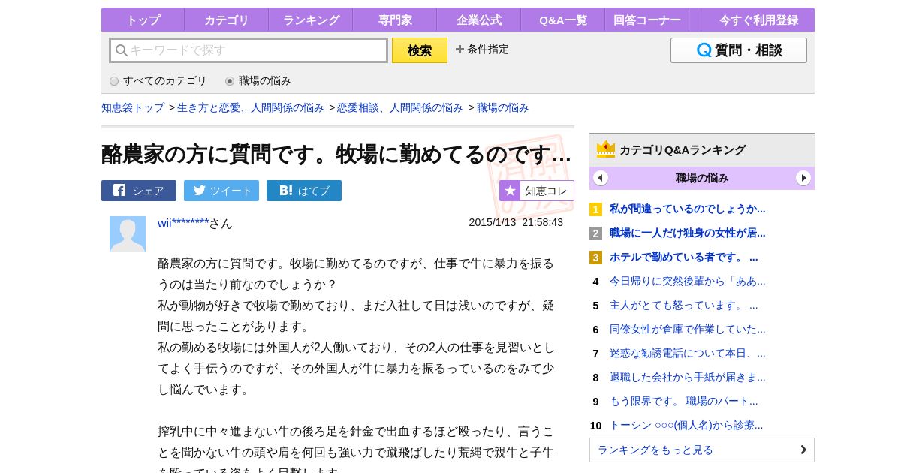Viewport: 901px width, 473px height.
Task: Open ranking link 退職した会社から手紙が届きま...
Action: click(688, 378)
